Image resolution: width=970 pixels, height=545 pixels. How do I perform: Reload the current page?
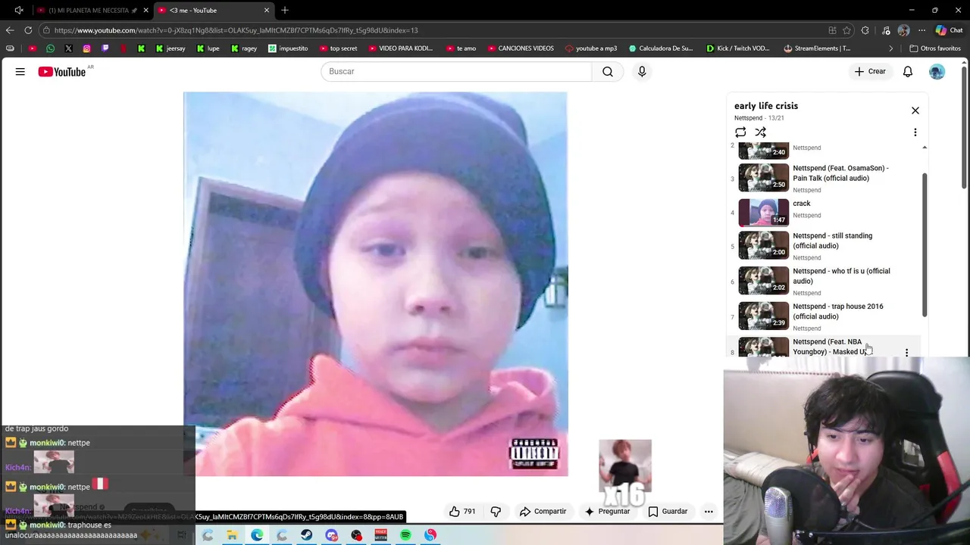click(28, 30)
